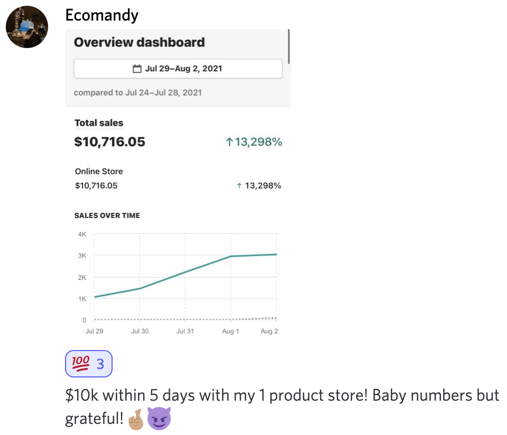Click the dotted comparison line near Aug 2
Viewport: 507px width, 435px height.
click(x=269, y=318)
